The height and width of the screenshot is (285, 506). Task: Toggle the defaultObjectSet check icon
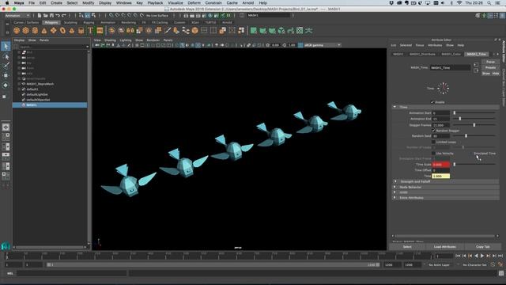(x=24, y=100)
